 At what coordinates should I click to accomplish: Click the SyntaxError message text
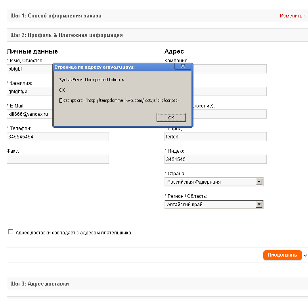92,80
